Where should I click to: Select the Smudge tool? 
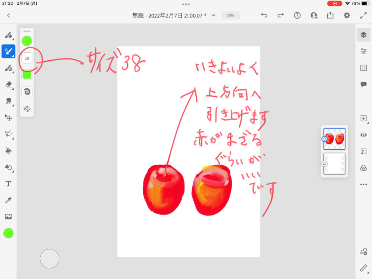pos(8,101)
